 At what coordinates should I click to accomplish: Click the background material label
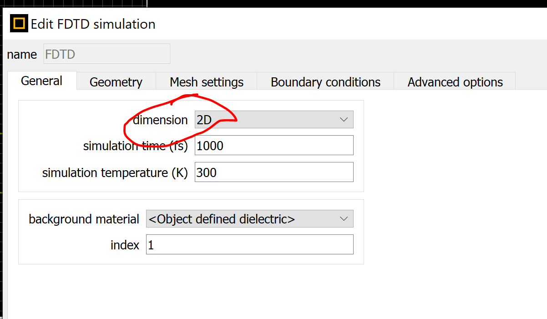[84, 219]
